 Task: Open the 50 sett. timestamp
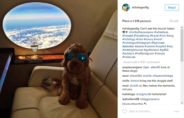tap(174, 21)
